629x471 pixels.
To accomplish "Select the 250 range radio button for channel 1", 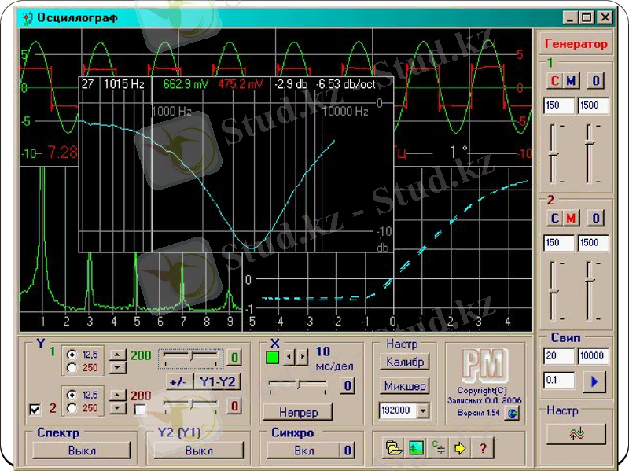I will click(72, 366).
